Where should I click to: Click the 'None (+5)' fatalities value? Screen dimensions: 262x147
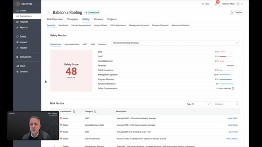[230, 66]
